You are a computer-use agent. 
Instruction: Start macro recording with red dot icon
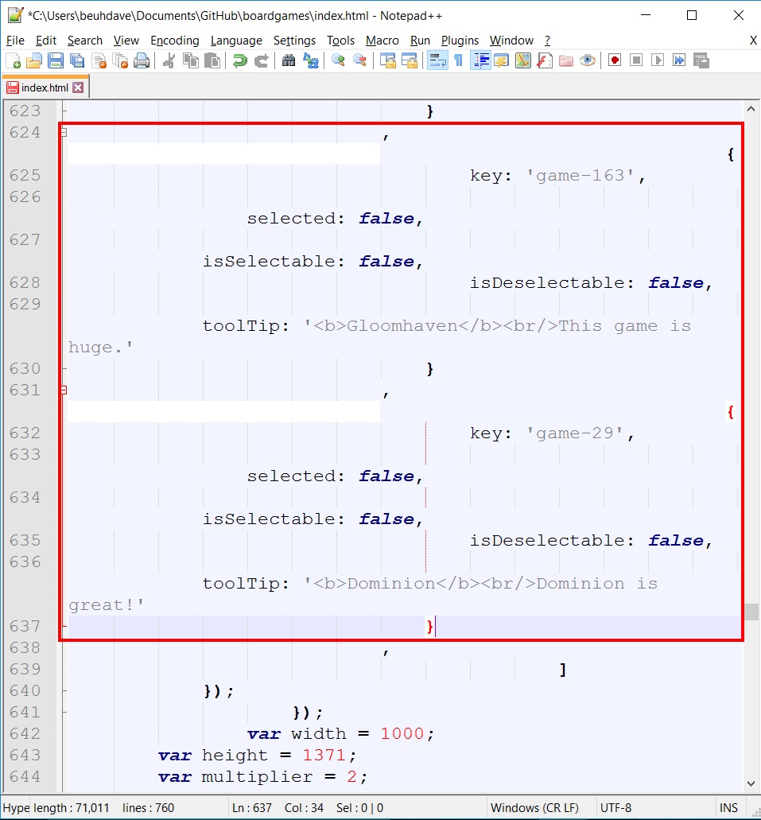pos(614,60)
